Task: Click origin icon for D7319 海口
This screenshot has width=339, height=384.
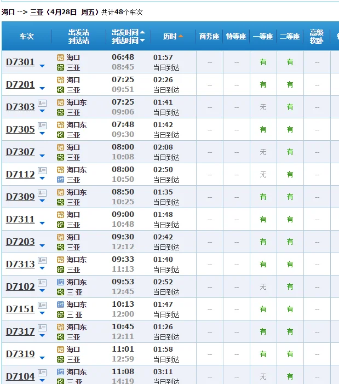Action: pyautogui.click(x=60, y=349)
